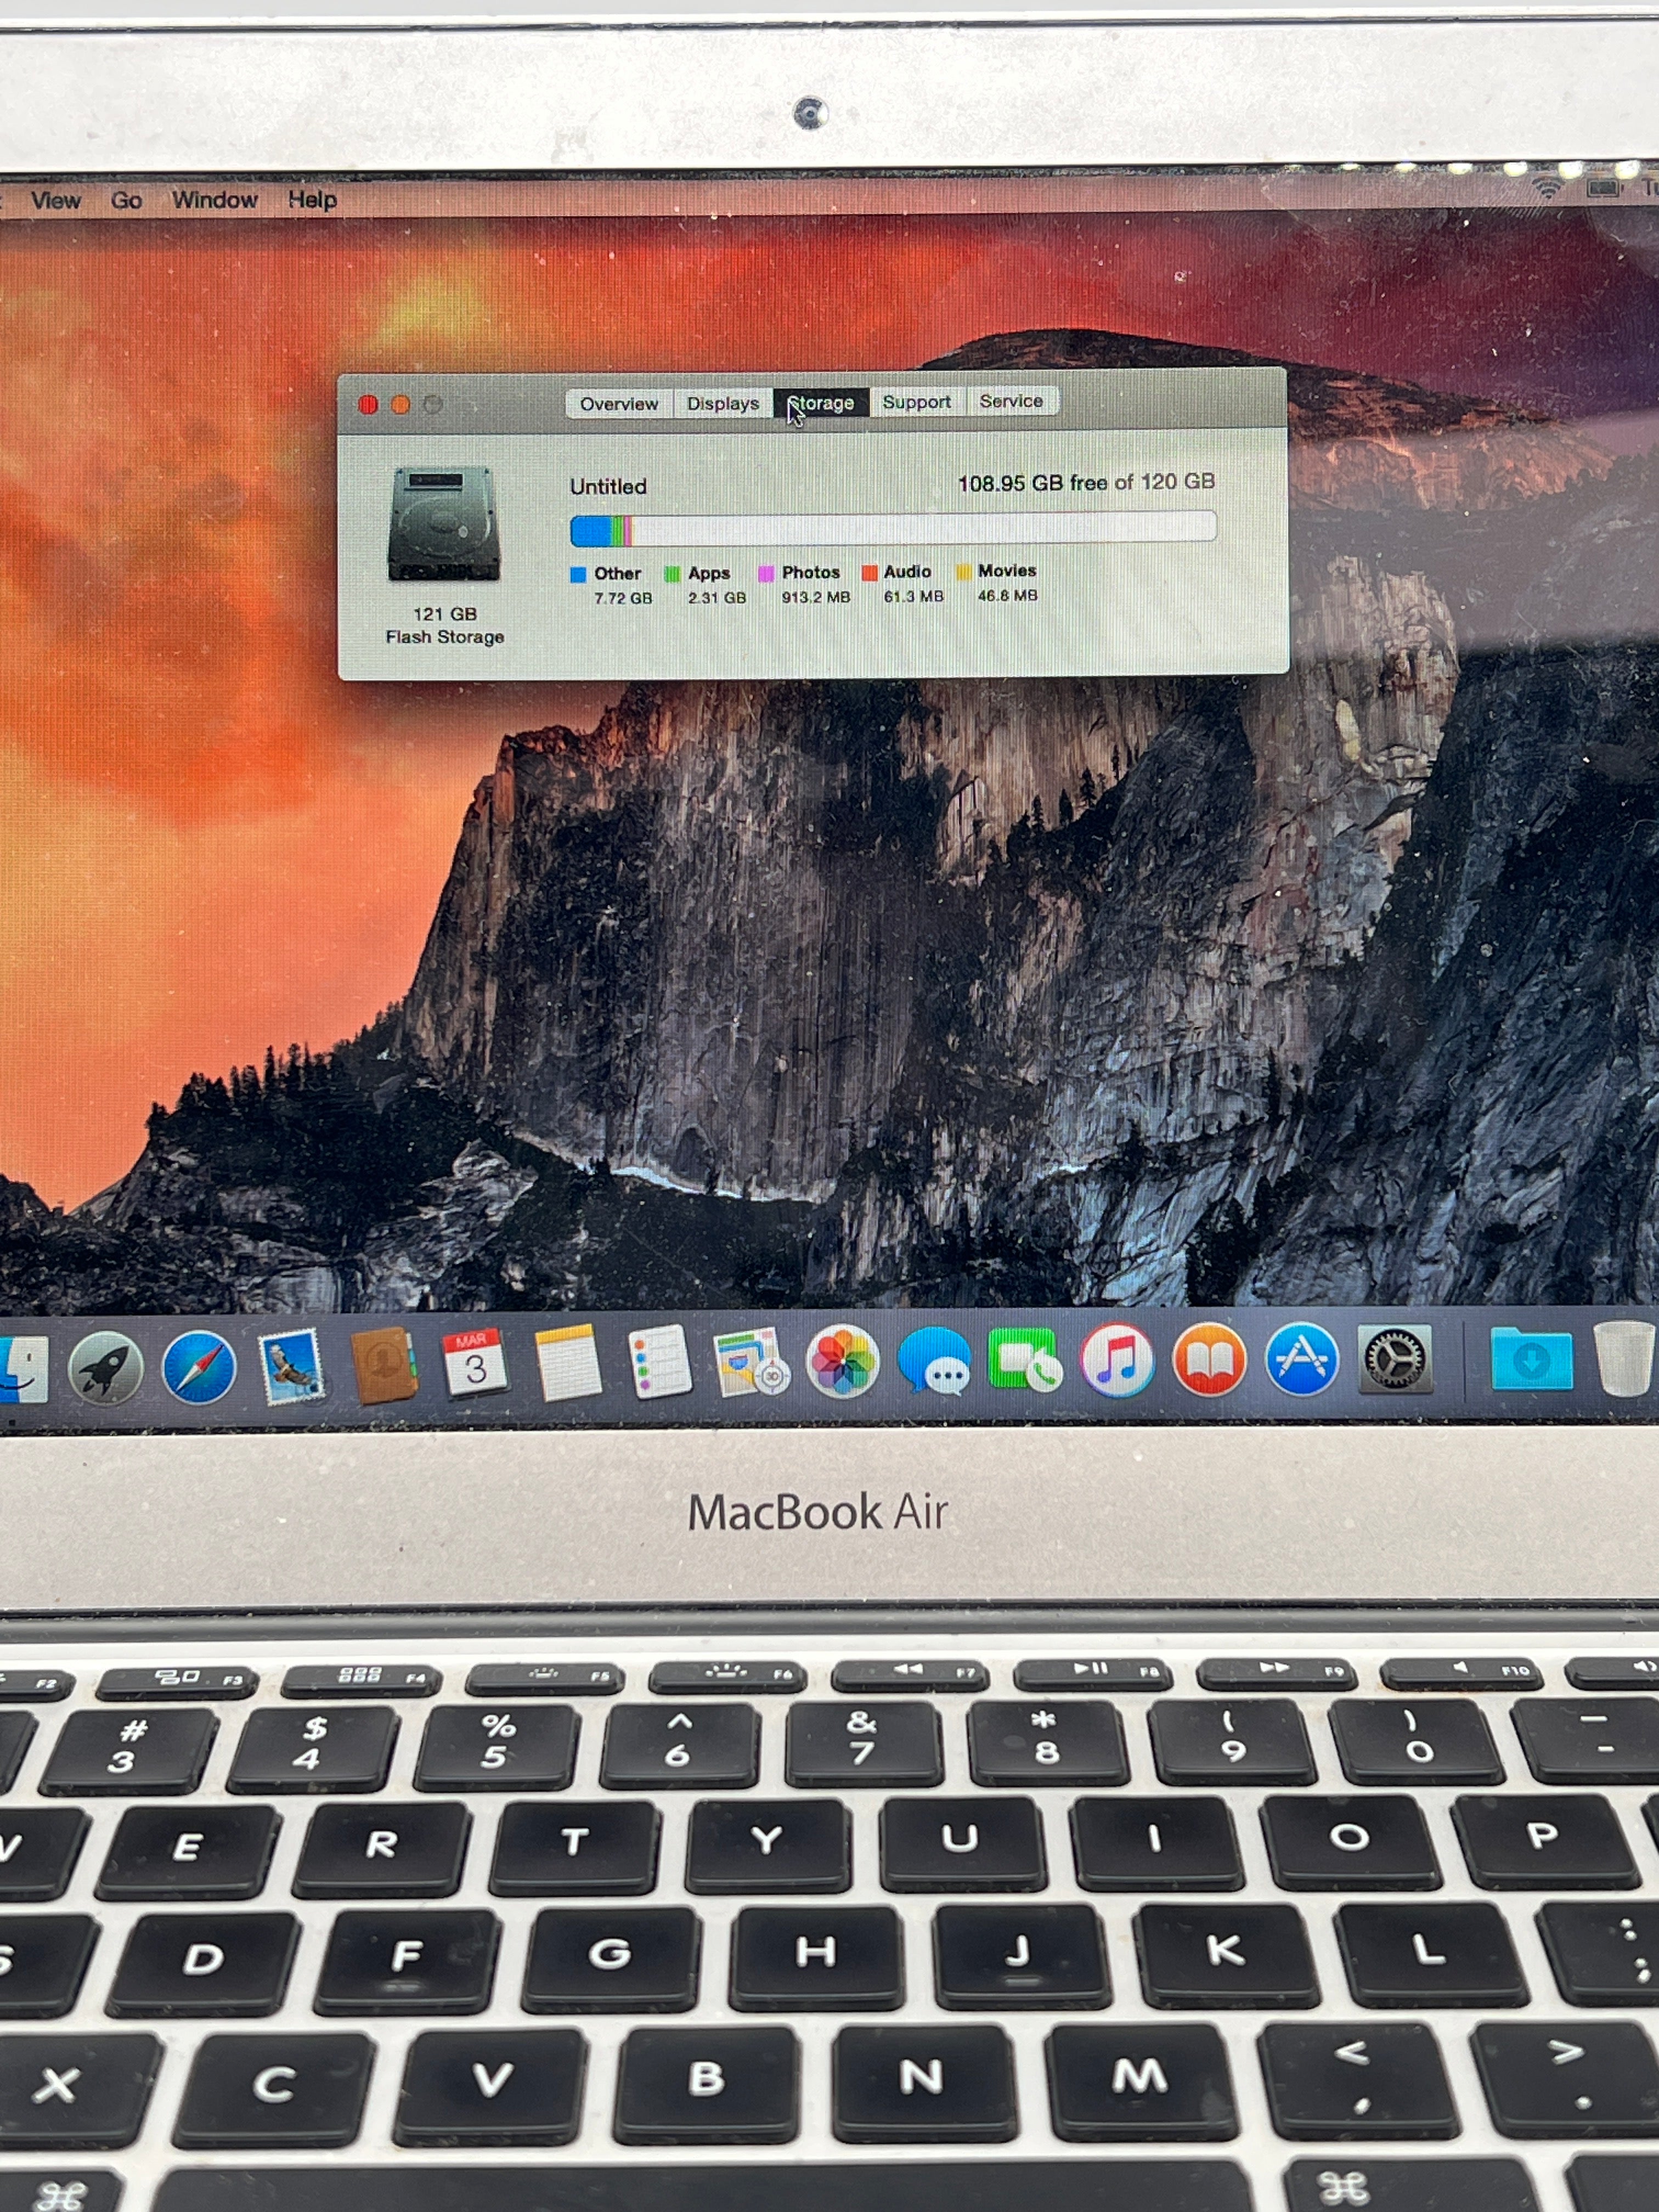The image size is (1659, 2212).
Task: Open the View menu
Action: (55, 201)
